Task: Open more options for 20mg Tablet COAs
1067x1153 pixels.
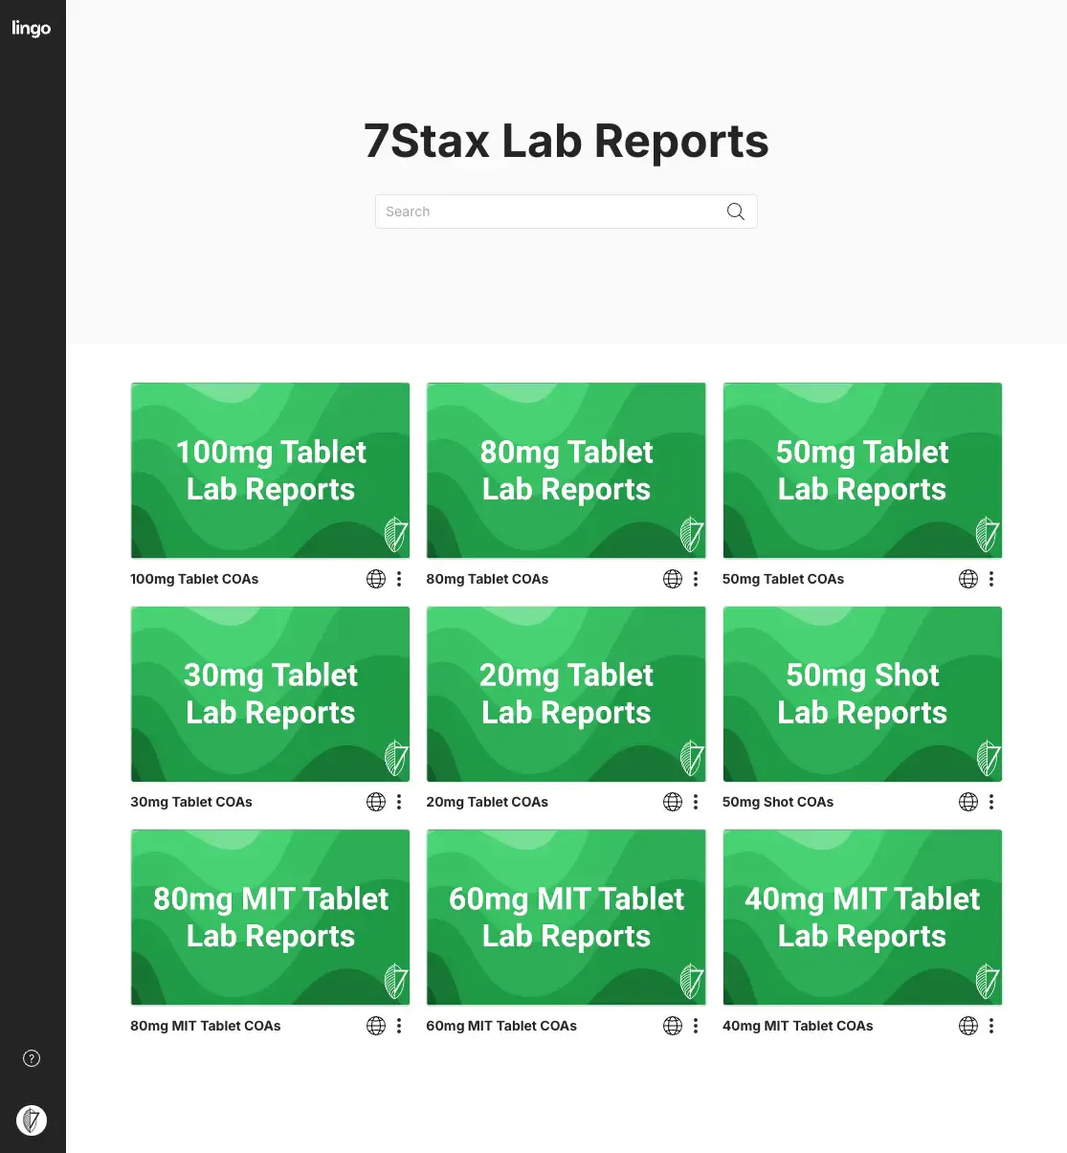Action: pos(696,802)
